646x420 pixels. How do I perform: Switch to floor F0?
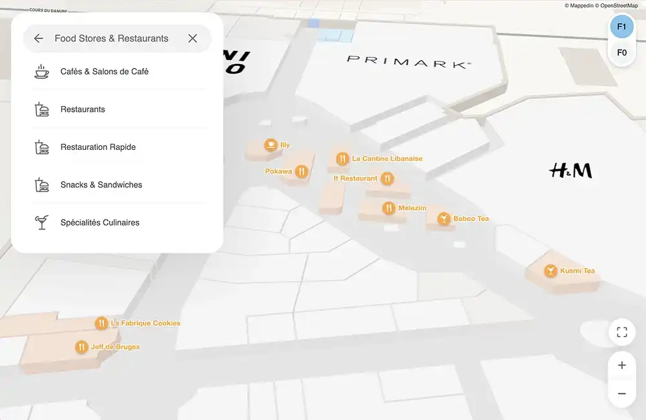tap(621, 53)
